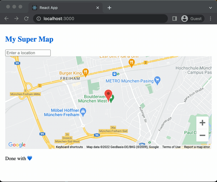Focus the Enter a location input field
Viewport: 217px width, 182px height.
pos(28,53)
